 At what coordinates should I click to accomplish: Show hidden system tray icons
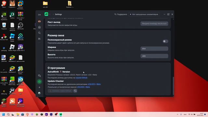177,114
